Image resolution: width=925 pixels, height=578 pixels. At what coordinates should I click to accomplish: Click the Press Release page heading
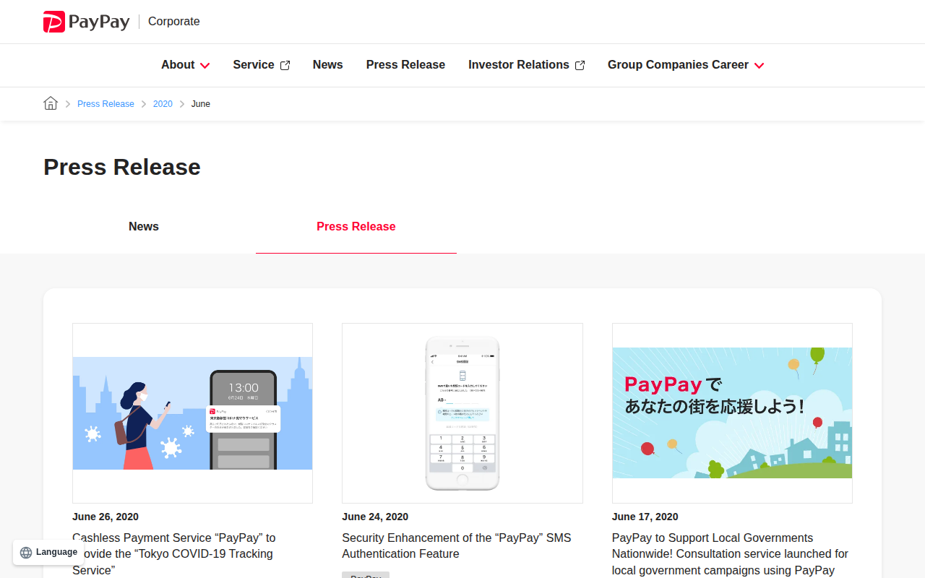pos(122,167)
